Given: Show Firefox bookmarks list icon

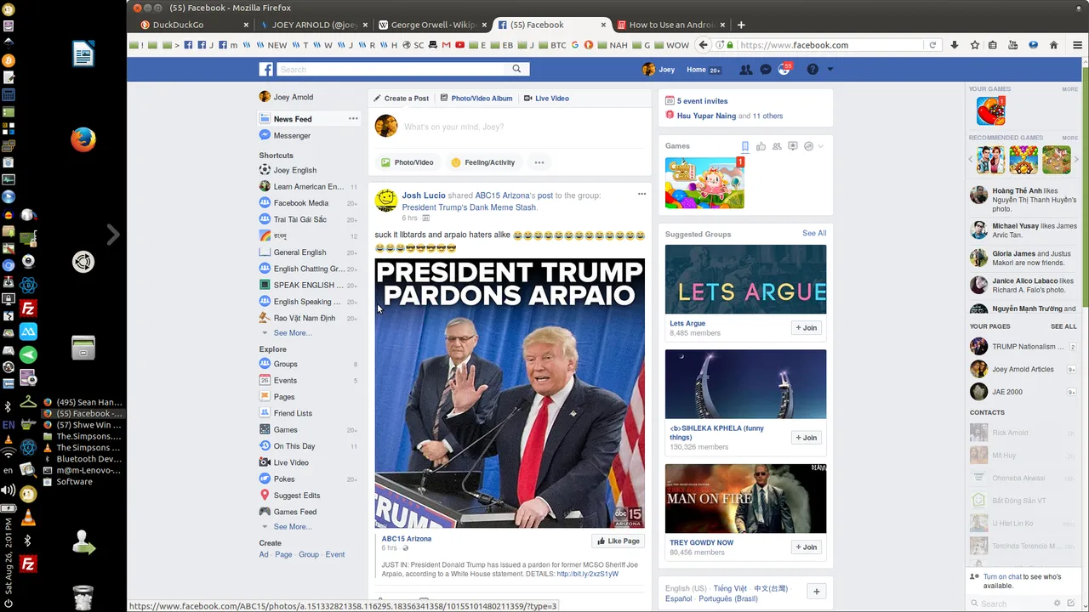Looking at the screenshot, I should pyautogui.click(x=992, y=45).
